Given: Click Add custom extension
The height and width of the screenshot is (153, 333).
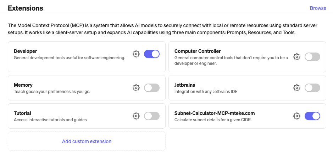Looking at the screenshot, I should coord(87,141).
